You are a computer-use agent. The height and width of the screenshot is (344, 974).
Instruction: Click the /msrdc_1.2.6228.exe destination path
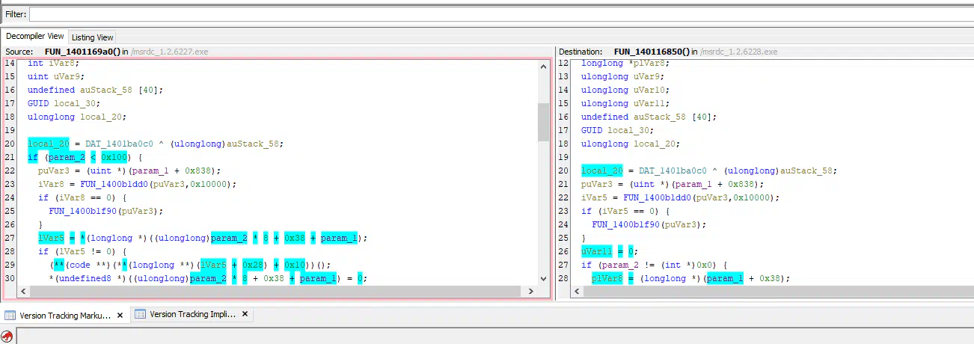coord(738,52)
